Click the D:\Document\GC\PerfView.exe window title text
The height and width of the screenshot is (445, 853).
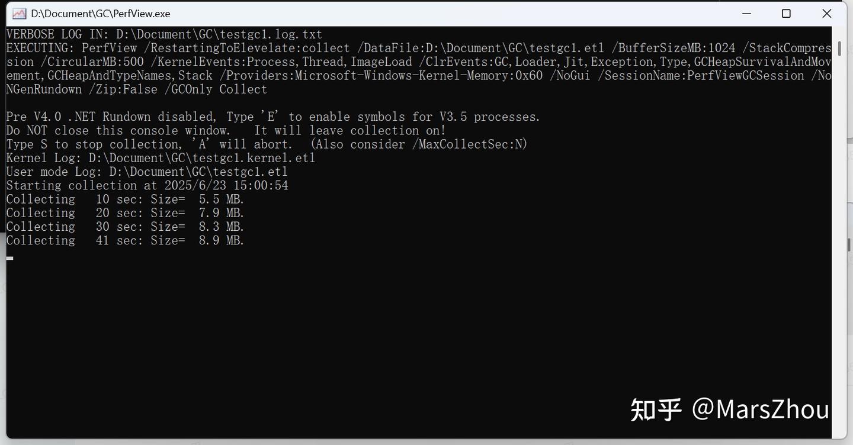tap(101, 14)
